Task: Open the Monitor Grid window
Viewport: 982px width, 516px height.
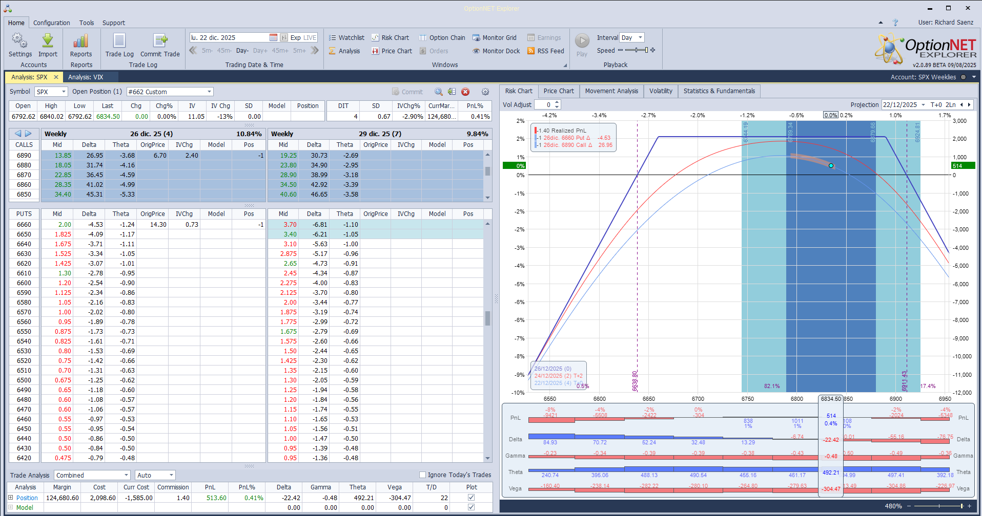Action: [495, 37]
